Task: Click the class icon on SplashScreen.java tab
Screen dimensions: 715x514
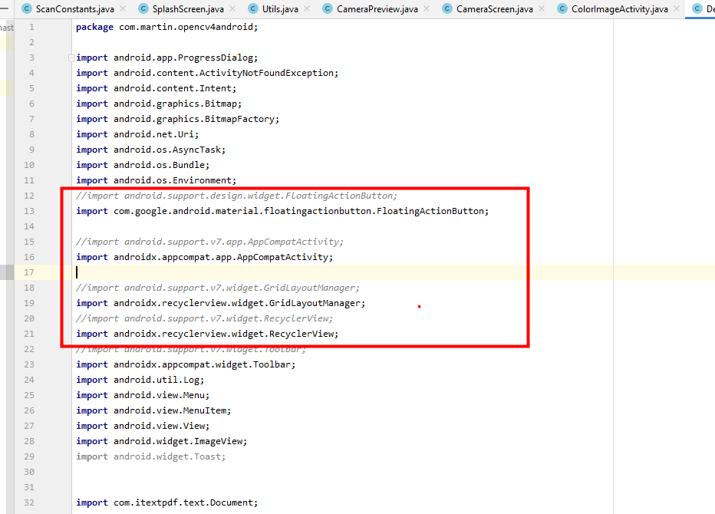Action: 143,8
